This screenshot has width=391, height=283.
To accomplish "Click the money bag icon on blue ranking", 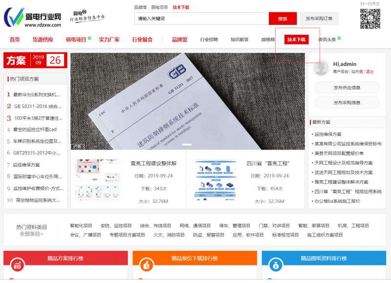I will (x=275, y=265).
